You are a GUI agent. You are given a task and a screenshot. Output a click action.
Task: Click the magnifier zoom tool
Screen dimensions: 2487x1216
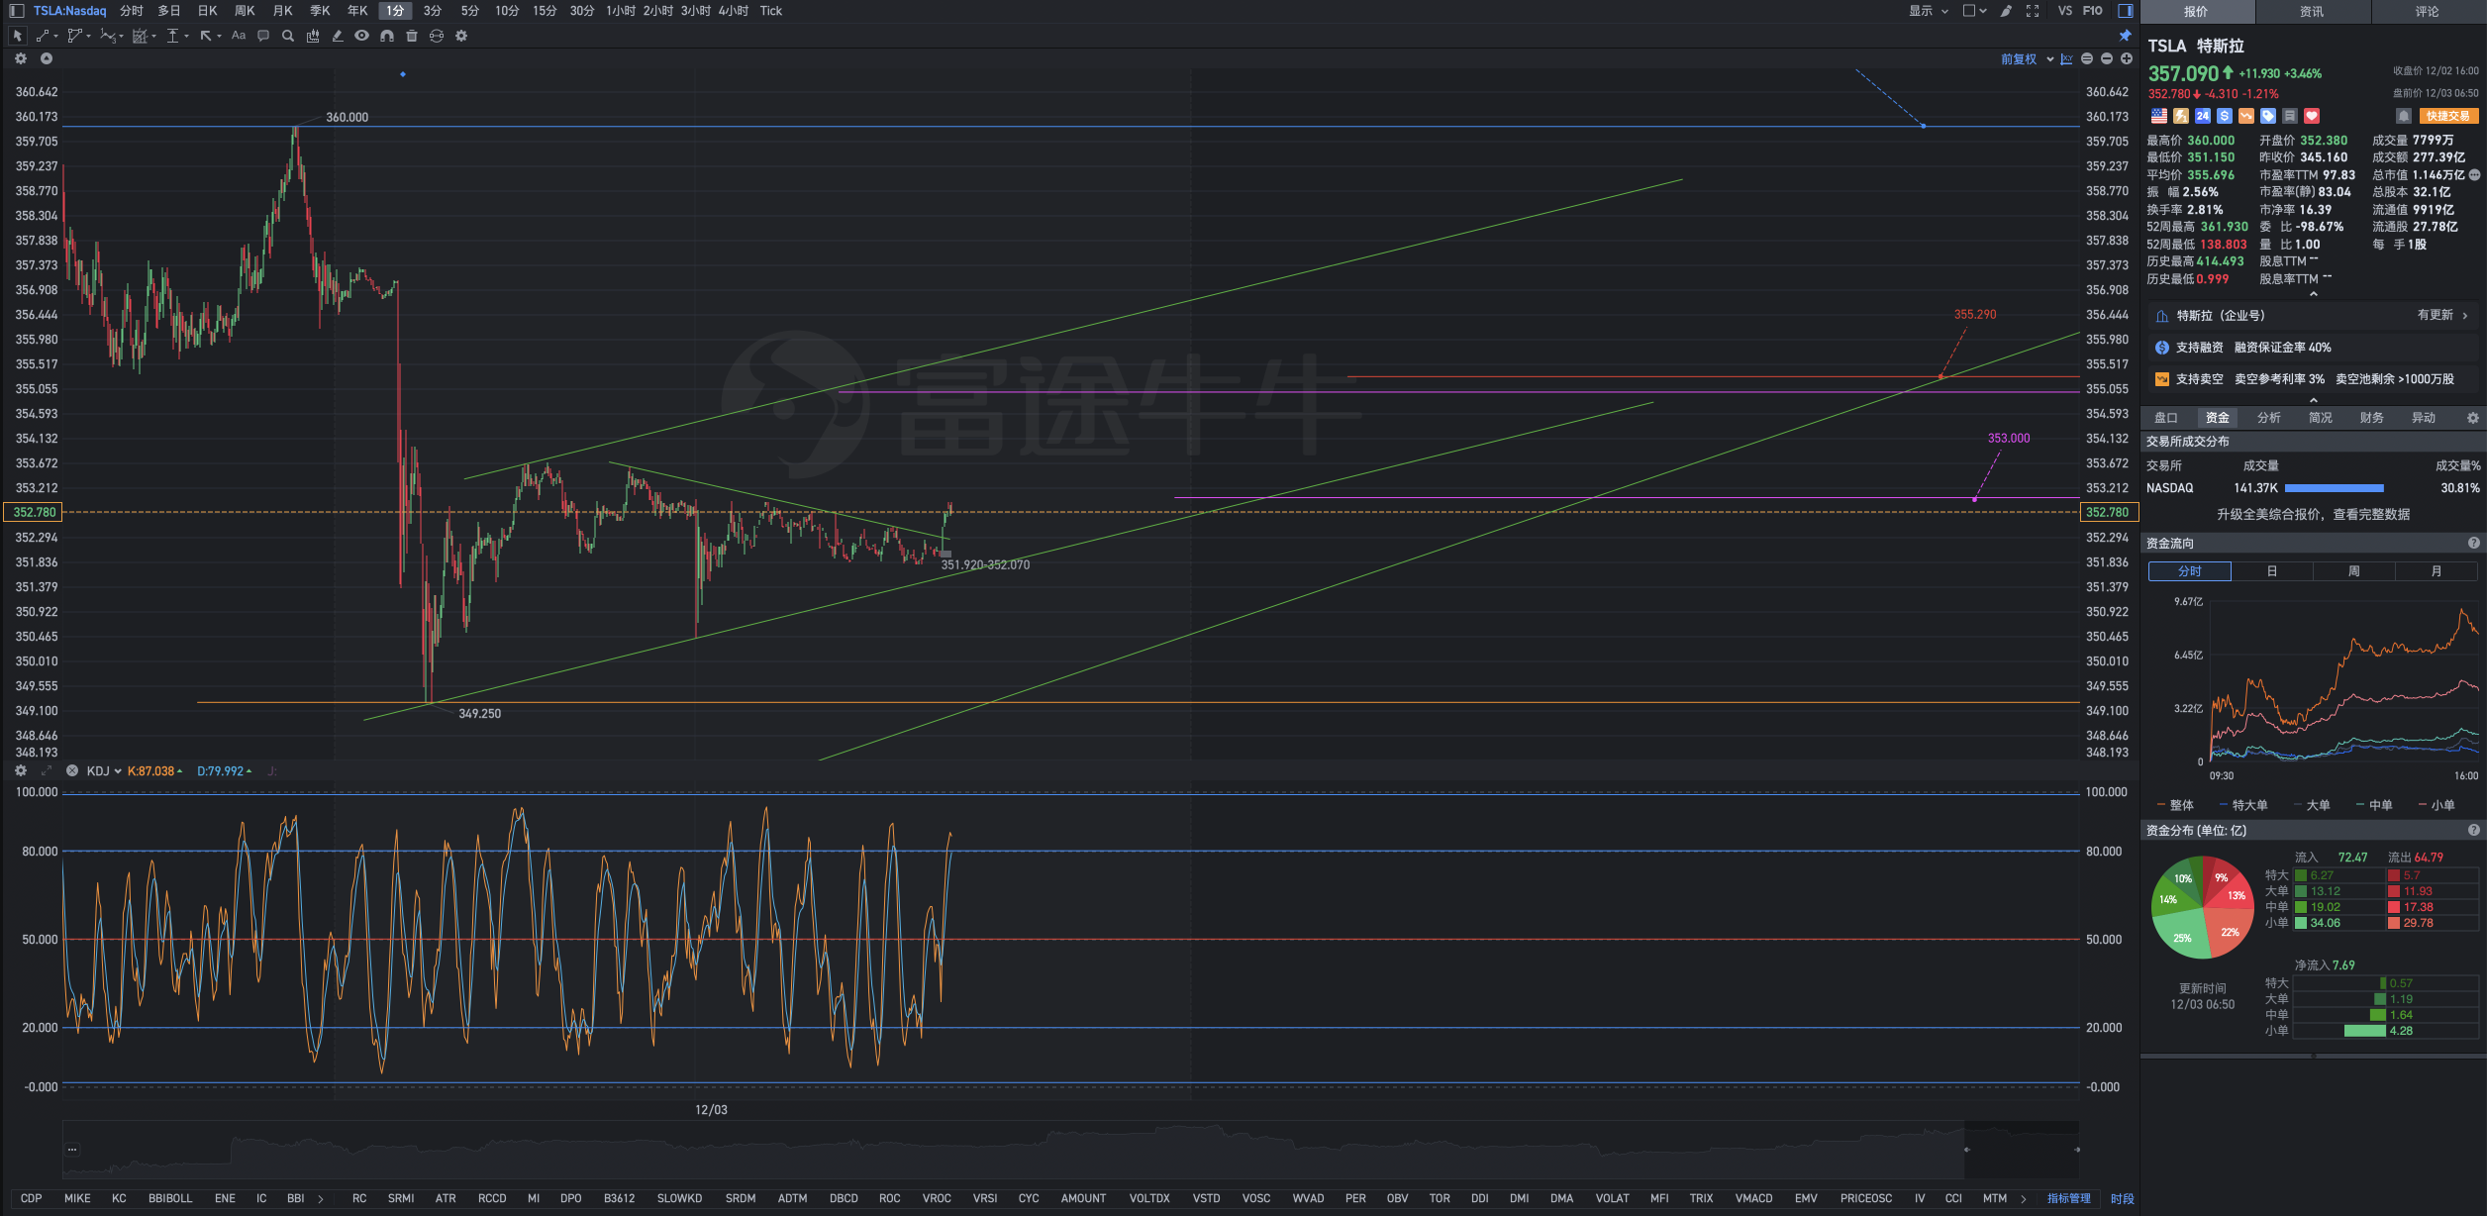[x=288, y=36]
